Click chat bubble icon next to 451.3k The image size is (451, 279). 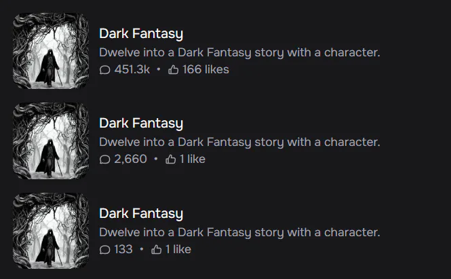point(104,70)
